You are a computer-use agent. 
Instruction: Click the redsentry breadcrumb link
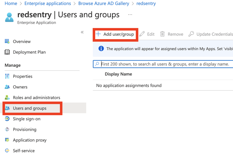(x=146, y=3)
